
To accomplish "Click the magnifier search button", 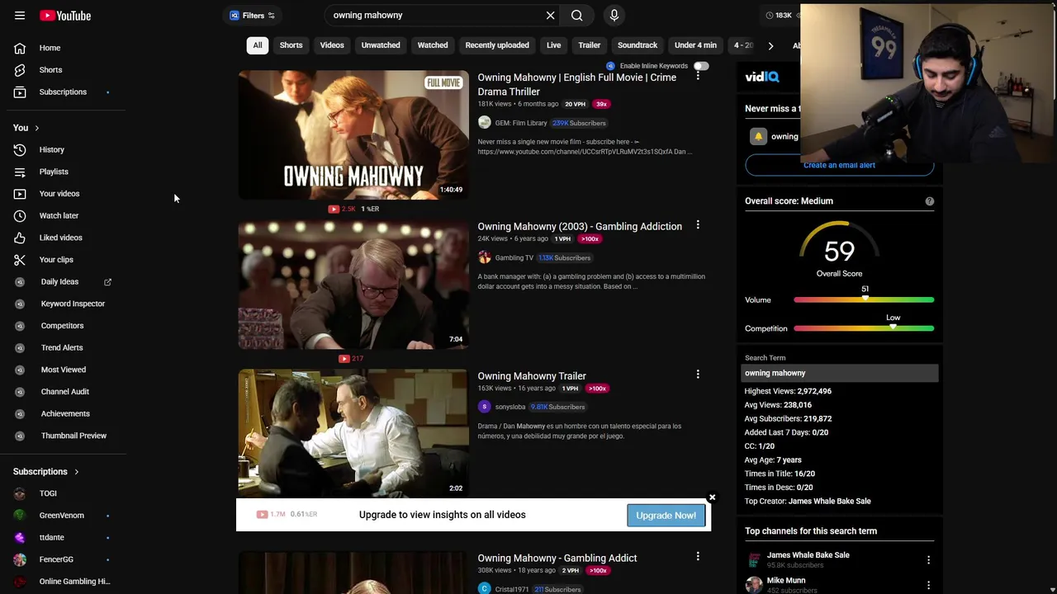I will tap(576, 15).
